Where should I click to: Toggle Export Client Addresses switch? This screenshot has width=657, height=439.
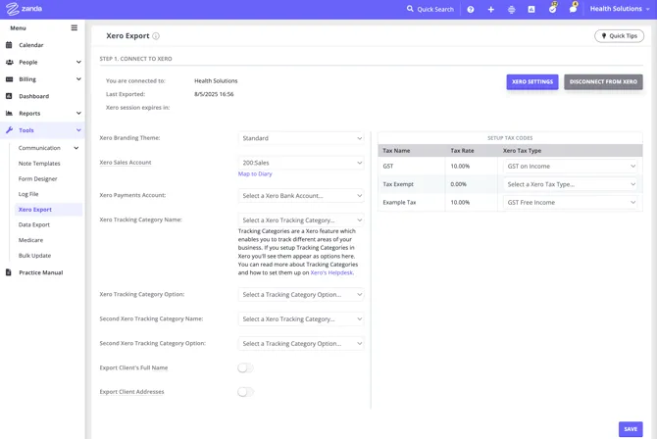click(x=245, y=392)
